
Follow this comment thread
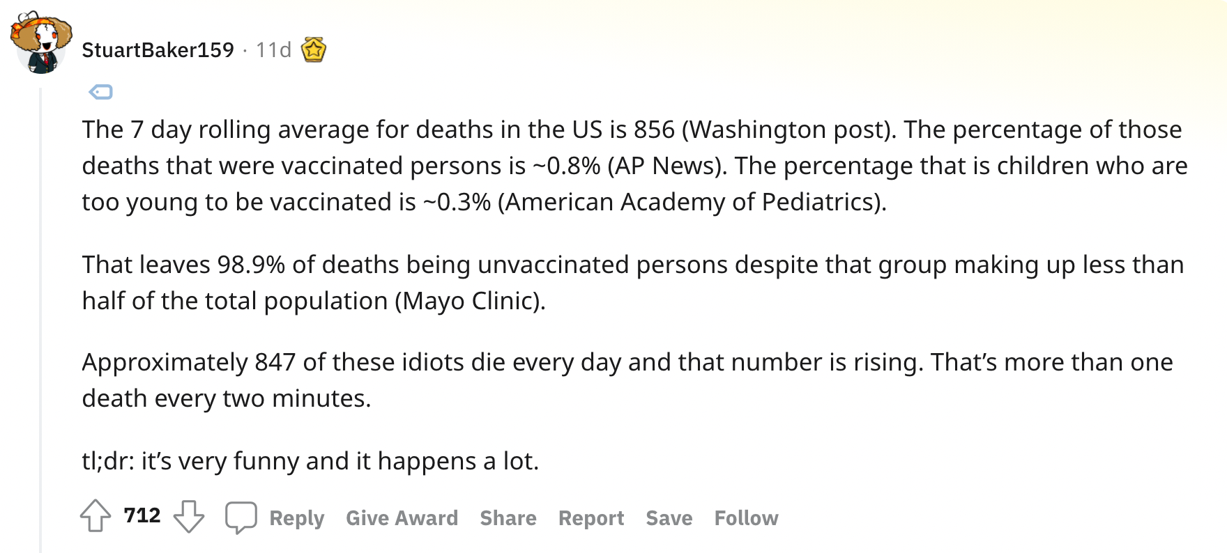point(747,518)
